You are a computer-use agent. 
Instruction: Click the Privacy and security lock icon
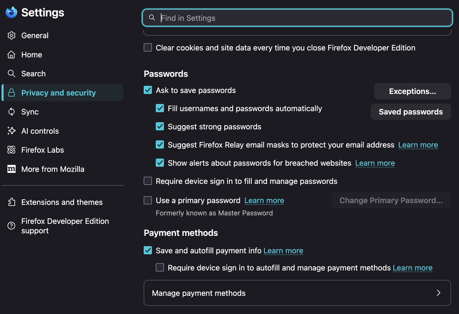(x=12, y=93)
